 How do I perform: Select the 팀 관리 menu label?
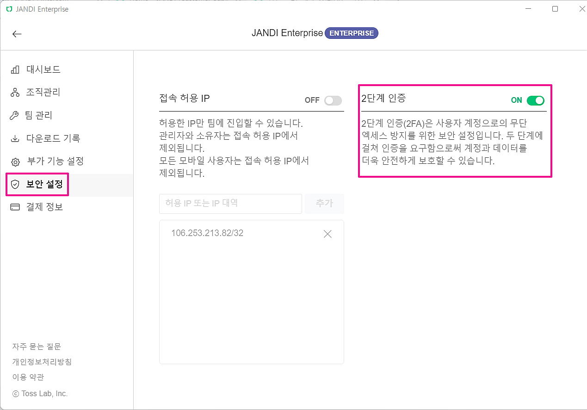[39, 116]
